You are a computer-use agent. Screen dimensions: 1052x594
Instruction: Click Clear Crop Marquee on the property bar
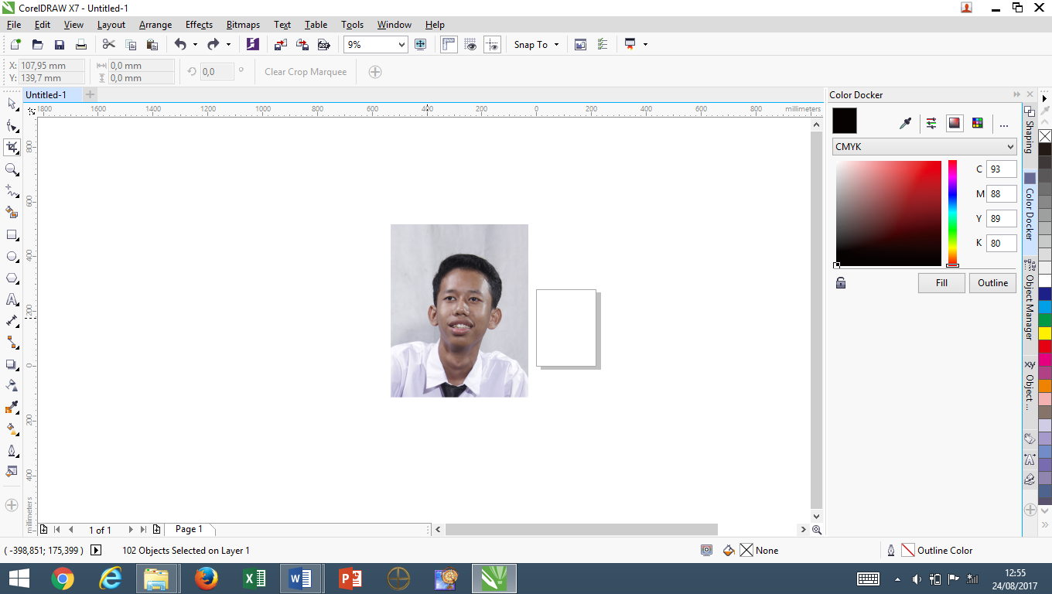pyautogui.click(x=306, y=71)
